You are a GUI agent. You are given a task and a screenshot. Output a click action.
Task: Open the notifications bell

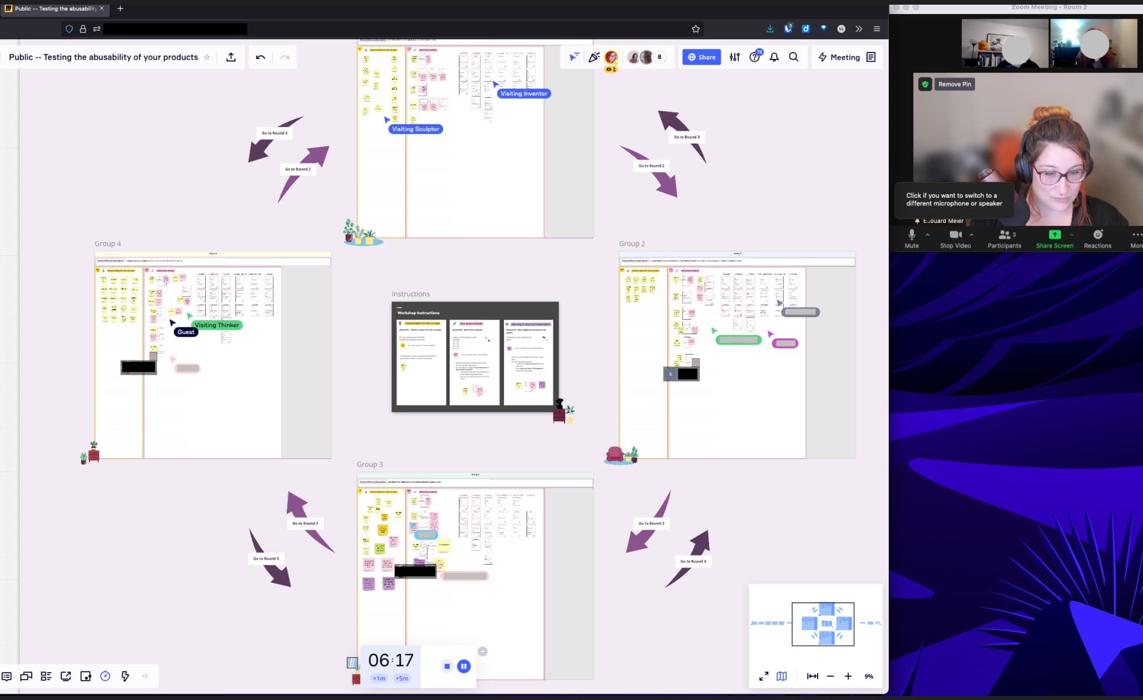pos(774,57)
